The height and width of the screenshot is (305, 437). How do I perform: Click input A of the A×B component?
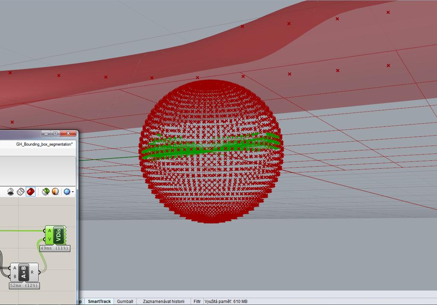(x=15, y=268)
